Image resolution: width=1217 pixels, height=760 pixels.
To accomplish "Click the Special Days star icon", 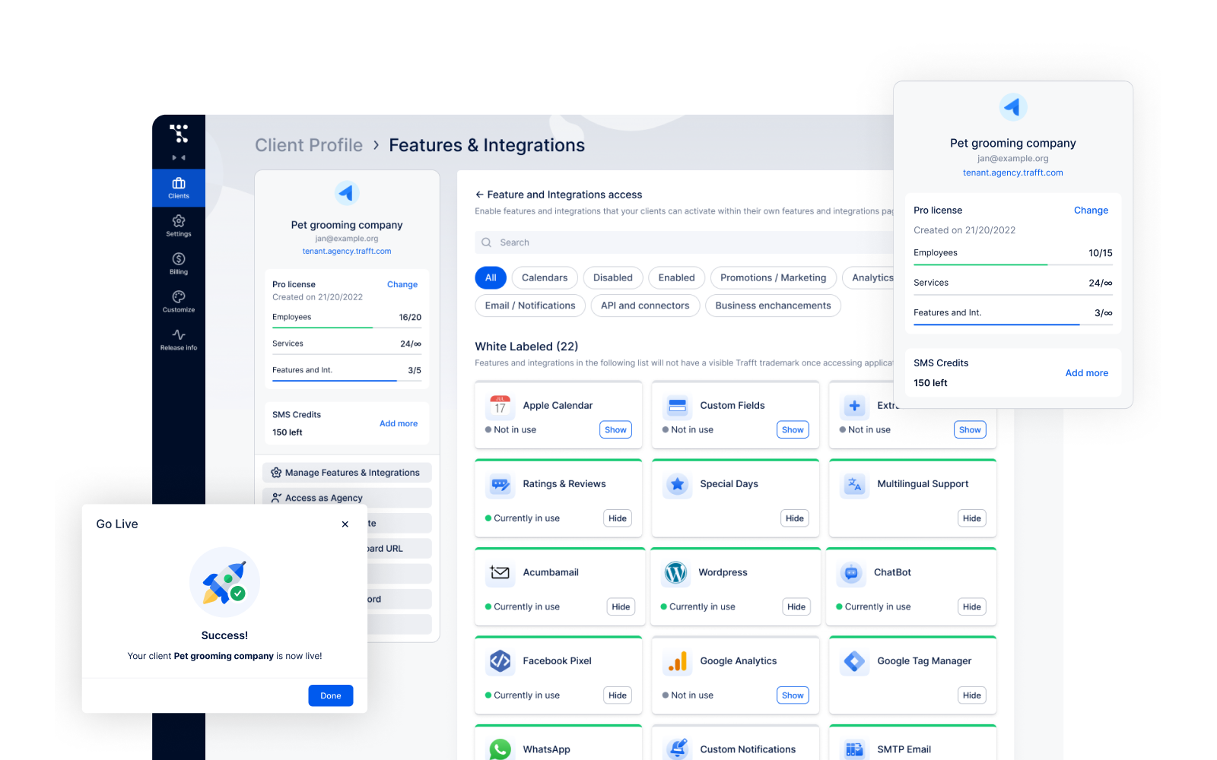I will [x=677, y=484].
